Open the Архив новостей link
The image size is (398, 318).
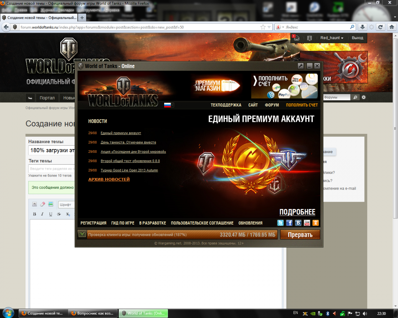click(109, 179)
